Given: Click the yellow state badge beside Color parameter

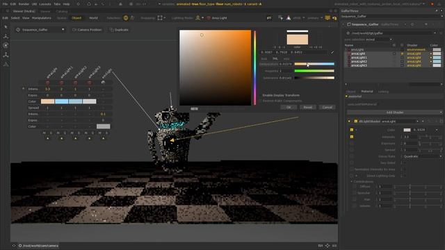Looking at the screenshot, I should pyautogui.click(x=352, y=130).
